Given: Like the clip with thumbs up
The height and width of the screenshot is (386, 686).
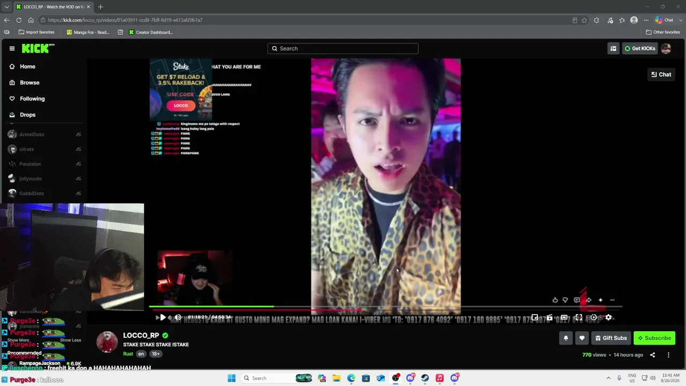Looking at the screenshot, I should pyautogui.click(x=555, y=300).
